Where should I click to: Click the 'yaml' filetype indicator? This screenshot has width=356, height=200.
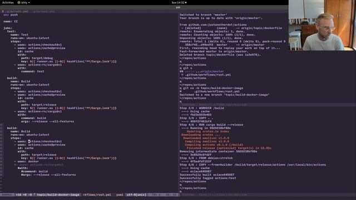pyautogui.click(x=120, y=195)
